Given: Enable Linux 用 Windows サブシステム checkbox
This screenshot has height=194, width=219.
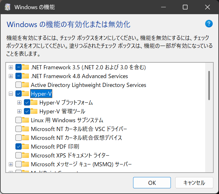Looking at the screenshot, I should point(19,120).
